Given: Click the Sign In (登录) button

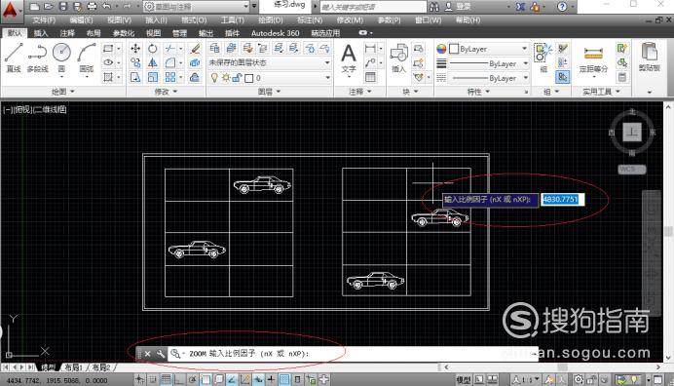Looking at the screenshot, I should coord(458,7).
